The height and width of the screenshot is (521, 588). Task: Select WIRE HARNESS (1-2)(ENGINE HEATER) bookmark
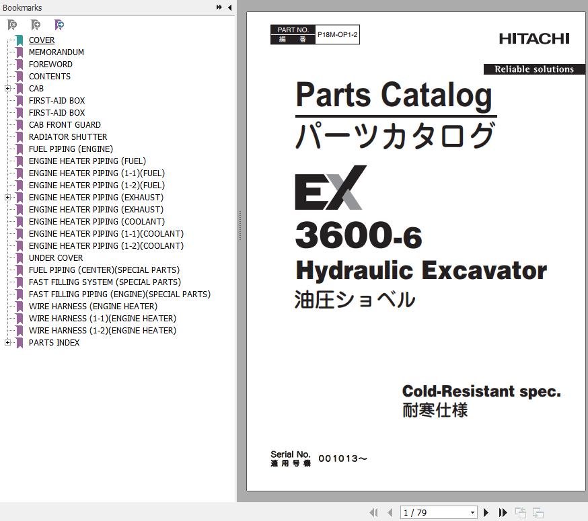point(102,331)
